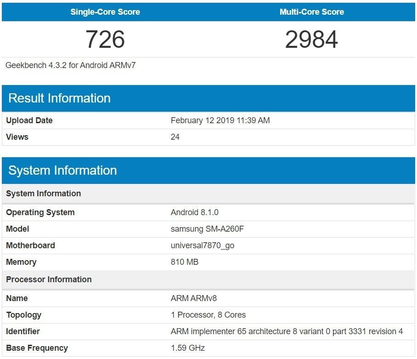Select the 1 Processor, 8 Cores value

tap(208, 315)
